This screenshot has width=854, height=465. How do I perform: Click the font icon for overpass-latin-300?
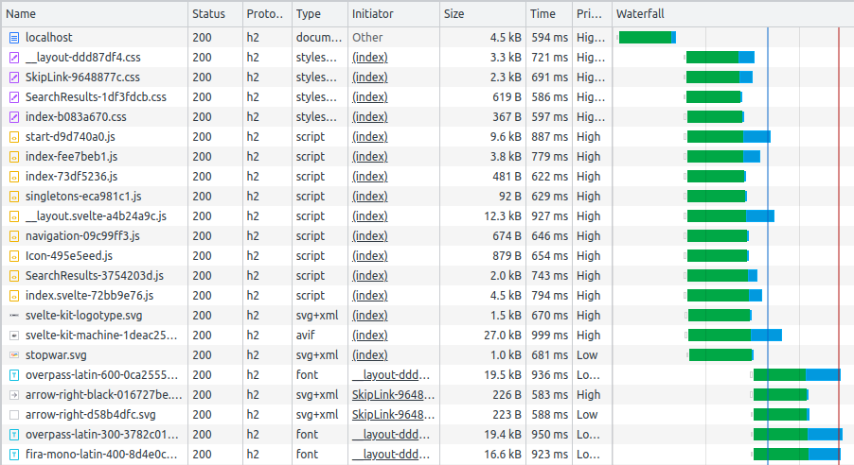[x=14, y=435]
